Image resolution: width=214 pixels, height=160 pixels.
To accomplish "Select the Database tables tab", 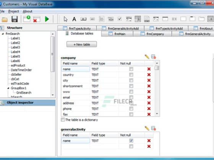I will 79,34.
